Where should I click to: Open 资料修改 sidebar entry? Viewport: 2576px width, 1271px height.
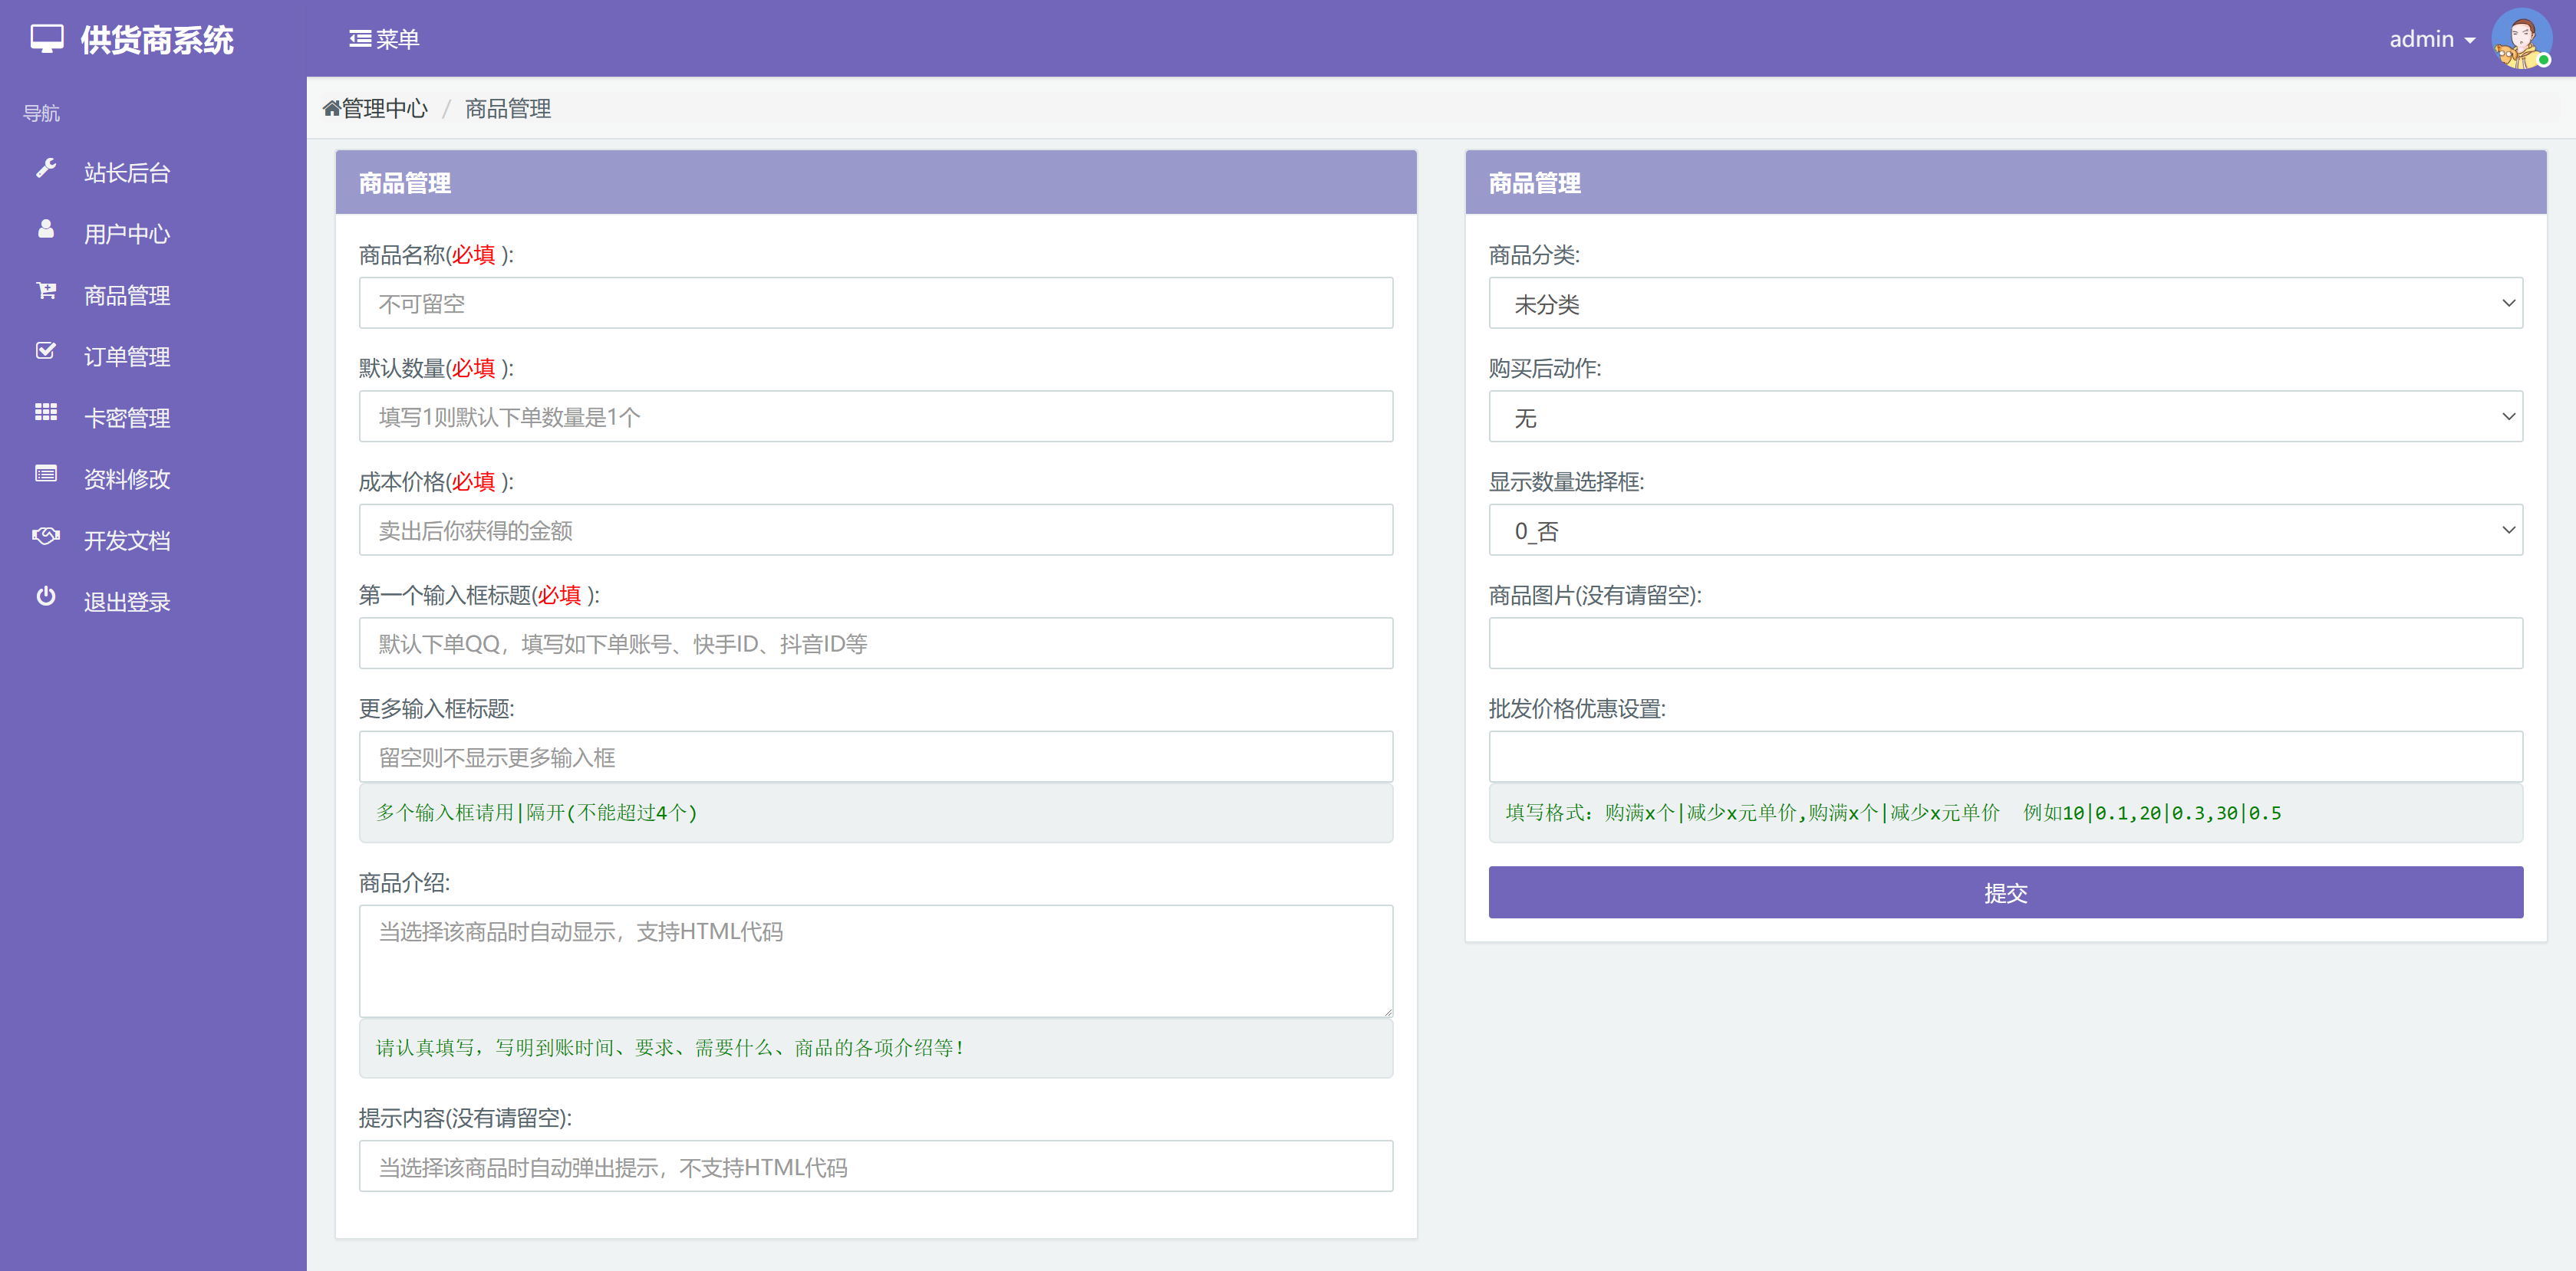127,480
